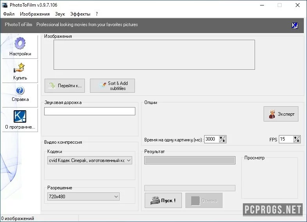Open the Эксперт options
307x222 pixels.
pyautogui.click(x=281, y=114)
